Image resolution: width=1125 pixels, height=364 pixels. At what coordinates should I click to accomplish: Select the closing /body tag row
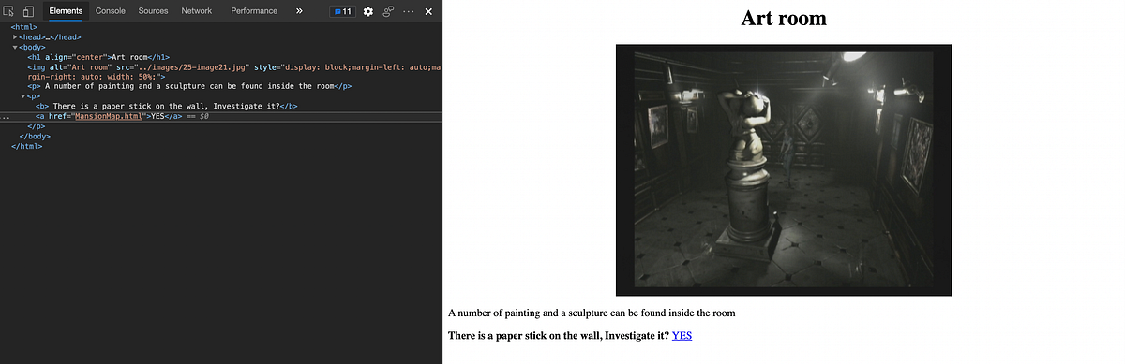pyautogui.click(x=34, y=136)
